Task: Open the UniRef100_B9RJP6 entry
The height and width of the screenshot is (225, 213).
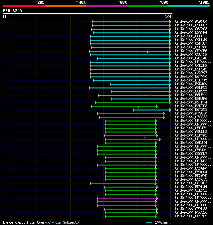Action: point(191,99)
